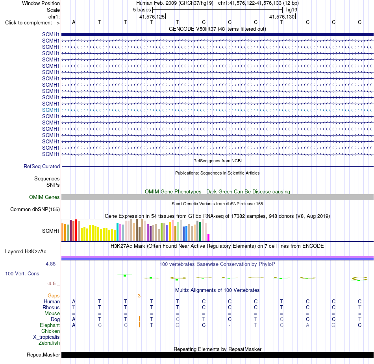
Task: Open '100 vertebrates Basewise Conservation by PhyloP' title
Action: pos(217,264)
